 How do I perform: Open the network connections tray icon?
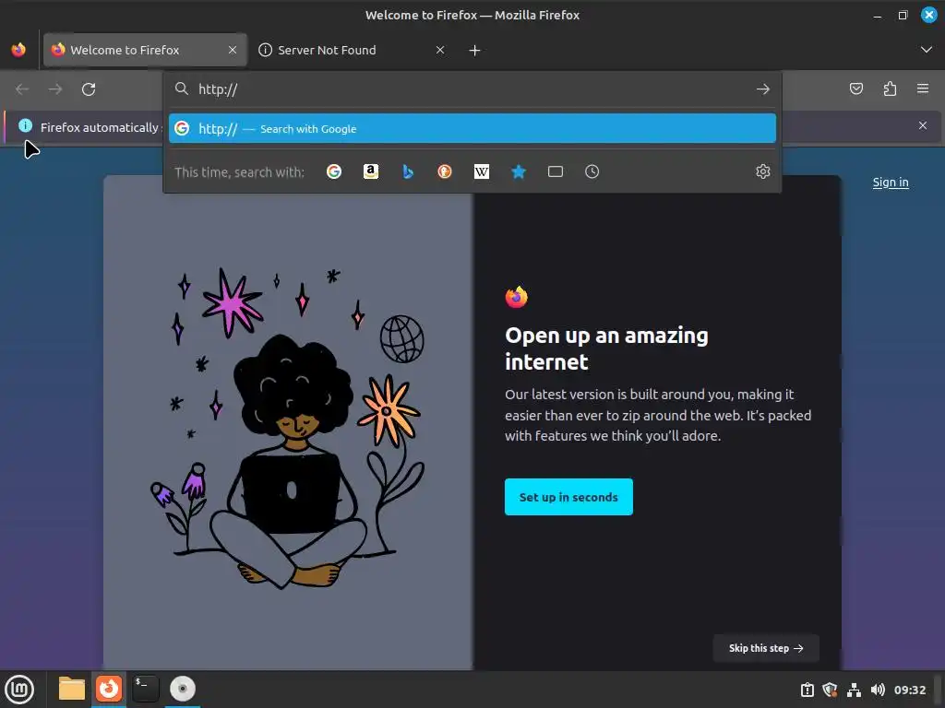[854, 690]
